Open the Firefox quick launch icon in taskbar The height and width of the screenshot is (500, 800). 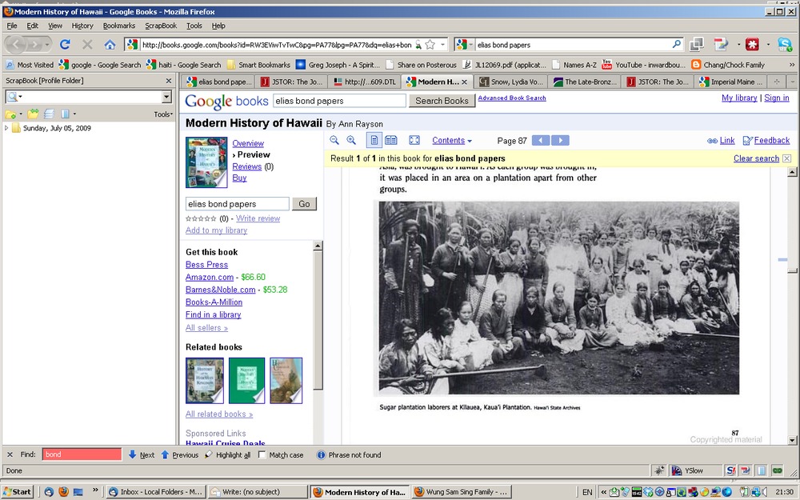pyautogui.click(x=64, y=492)
